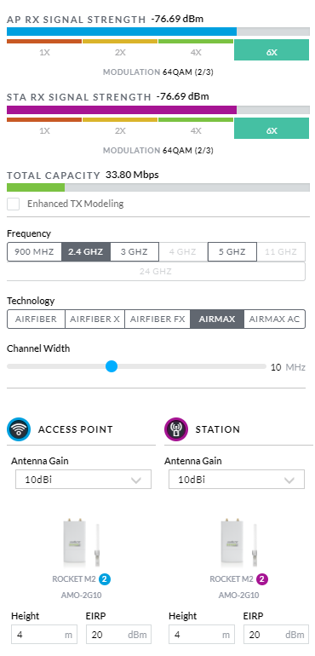Switch technology to AIRMAX AC
The width and height of the screenshot is (315, 656).
tap(274, 319)
